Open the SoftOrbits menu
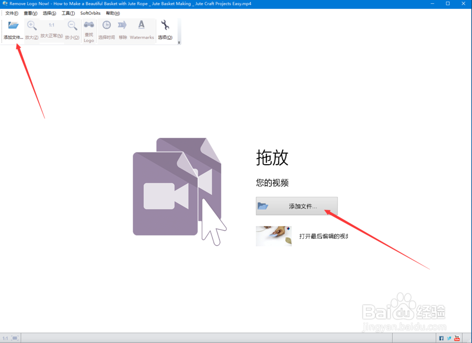Screen dimensions: 472x343 pyautogui.click(x=90, y=13)
